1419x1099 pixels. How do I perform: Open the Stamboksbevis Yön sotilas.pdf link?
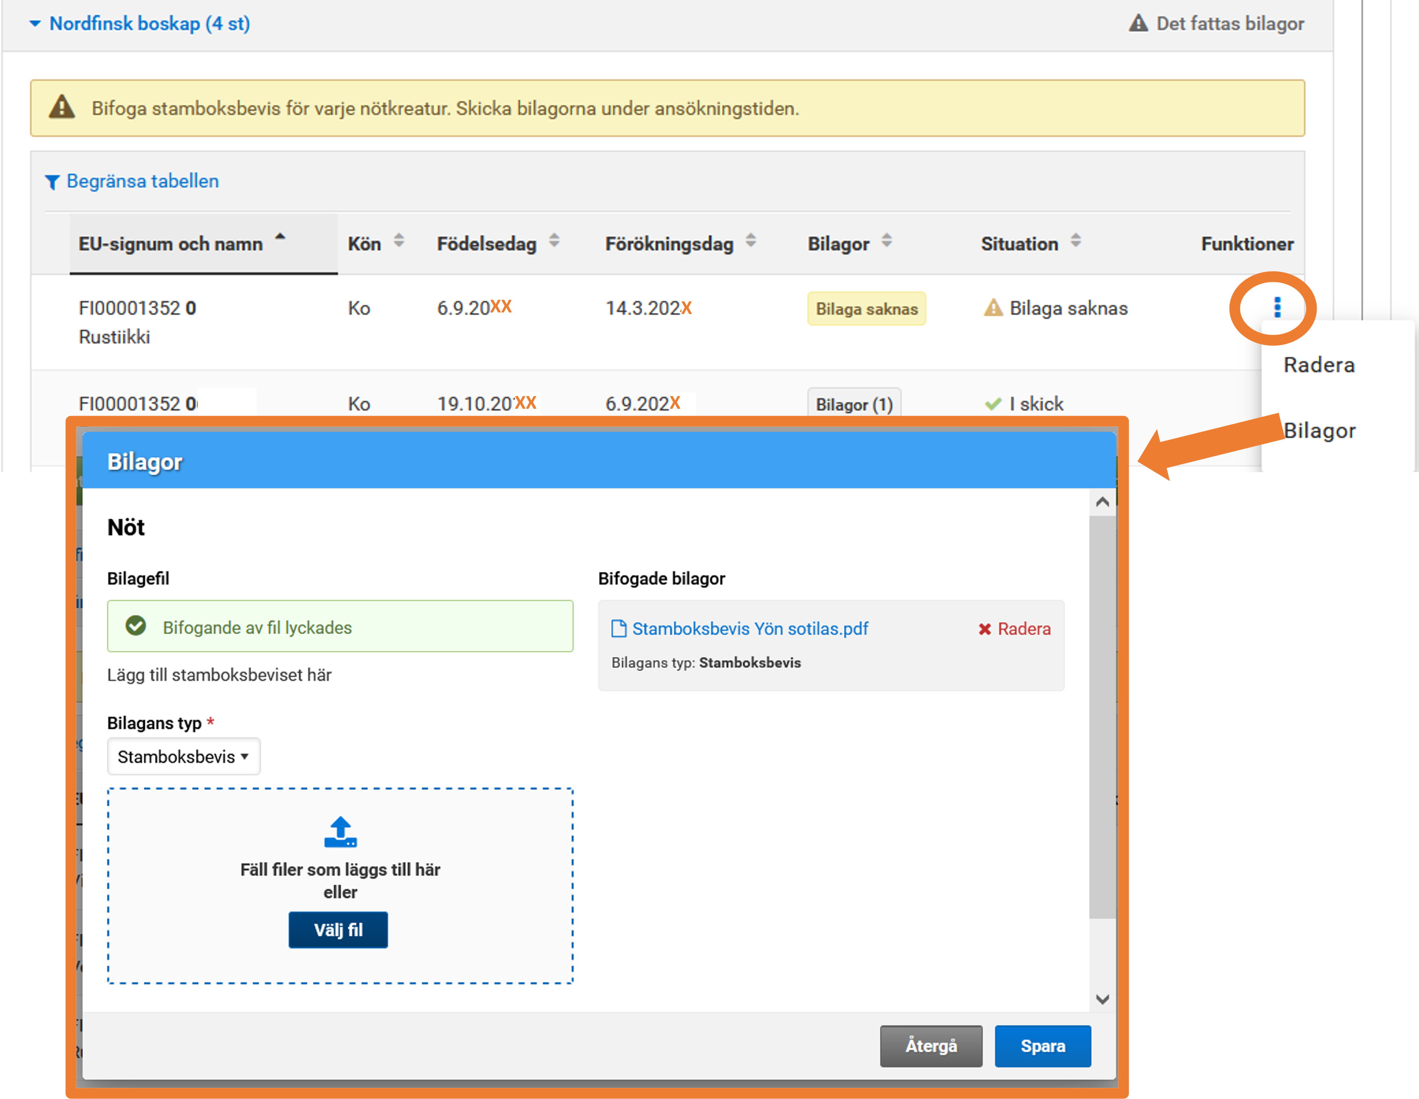pyautogui.click(x=750, y=629)
